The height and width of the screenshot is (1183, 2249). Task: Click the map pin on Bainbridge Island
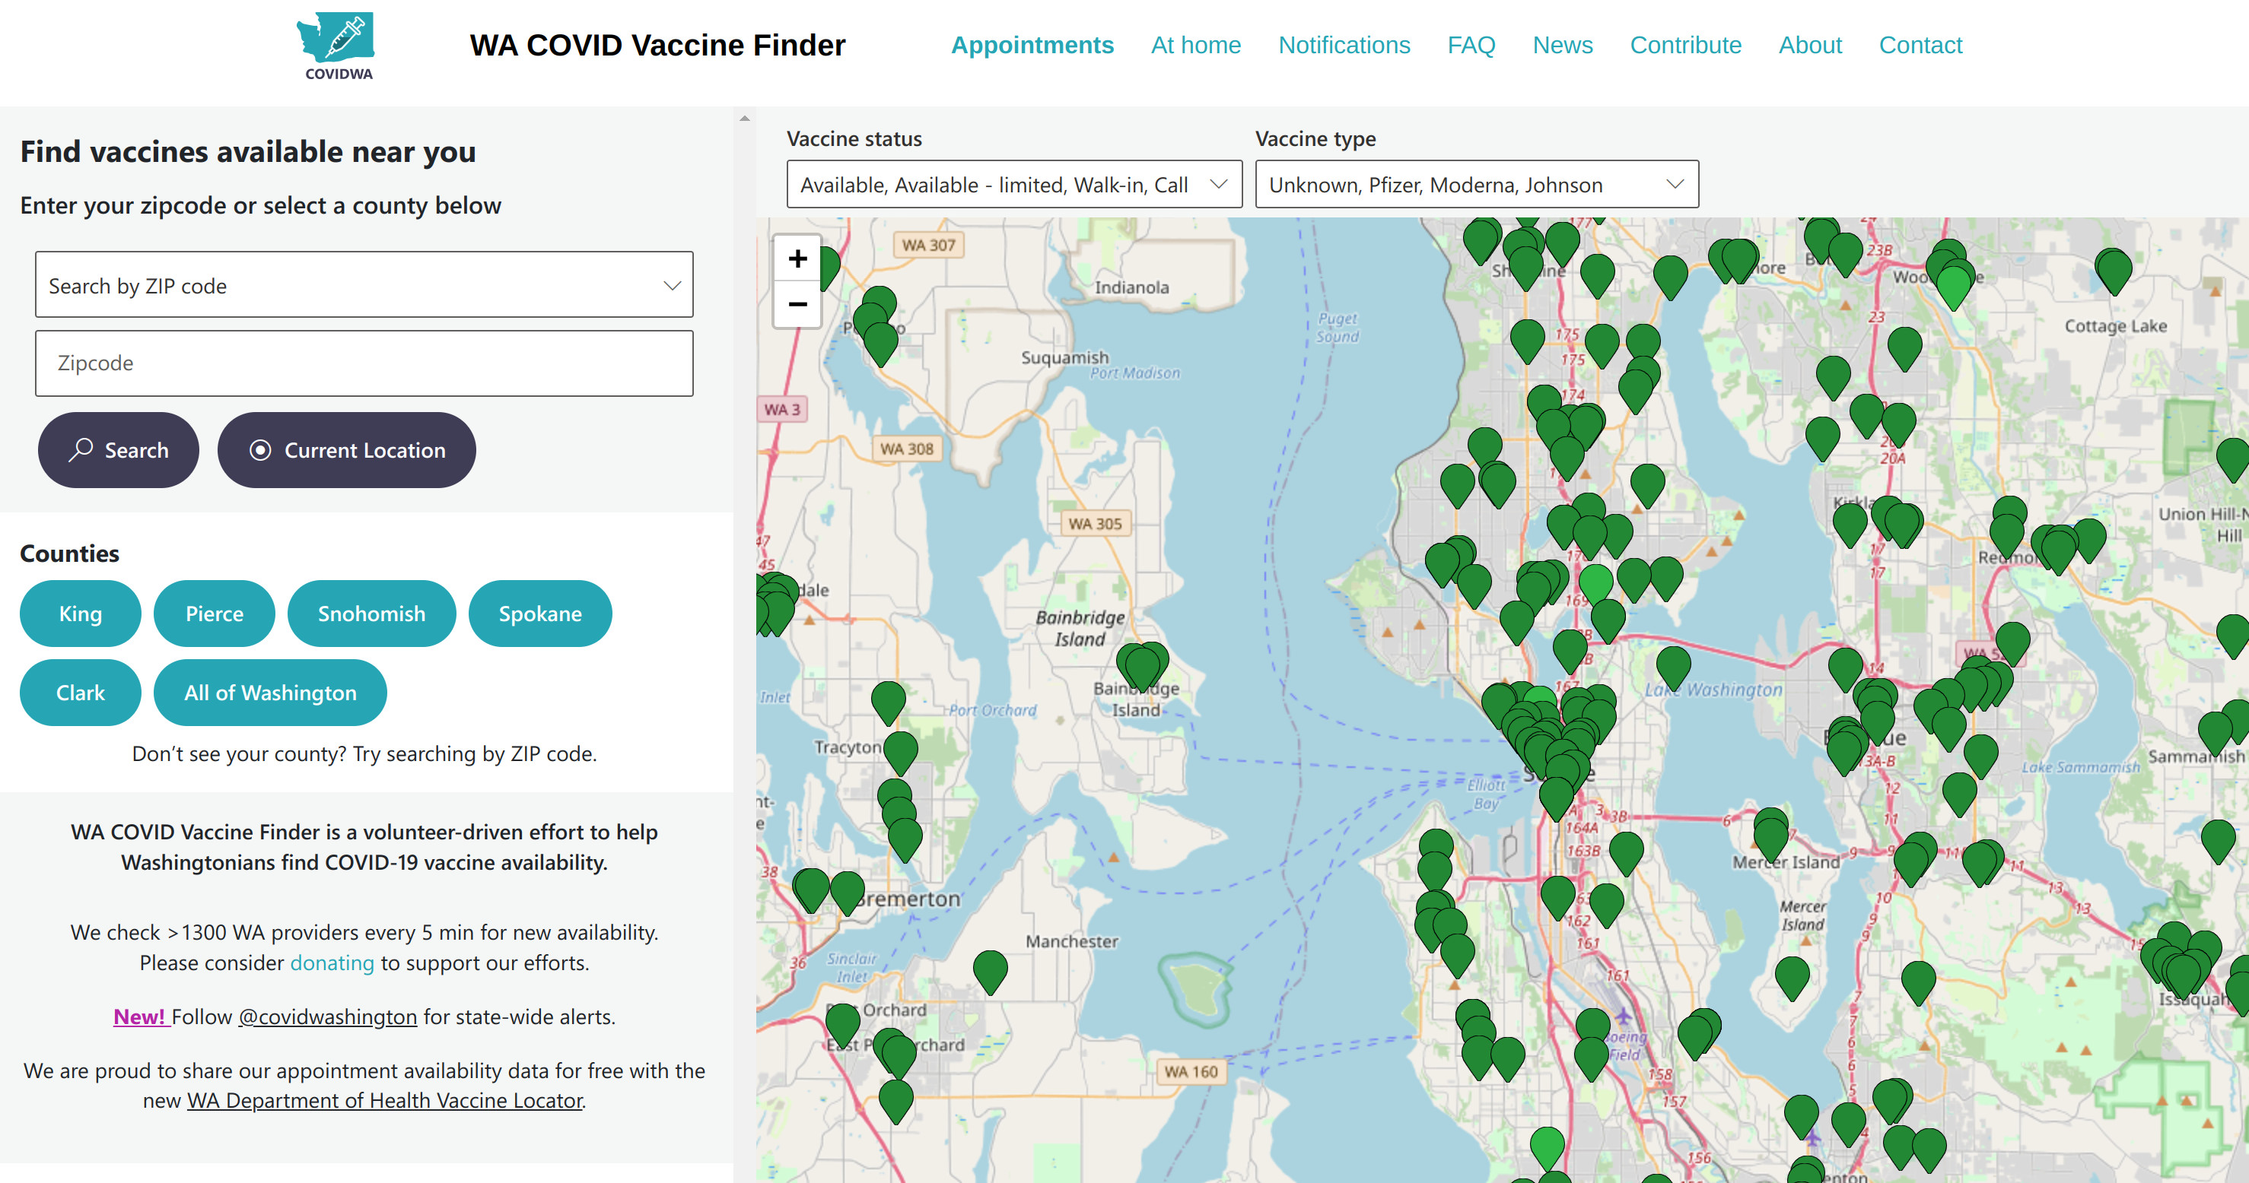click(x=1141, y=664)
